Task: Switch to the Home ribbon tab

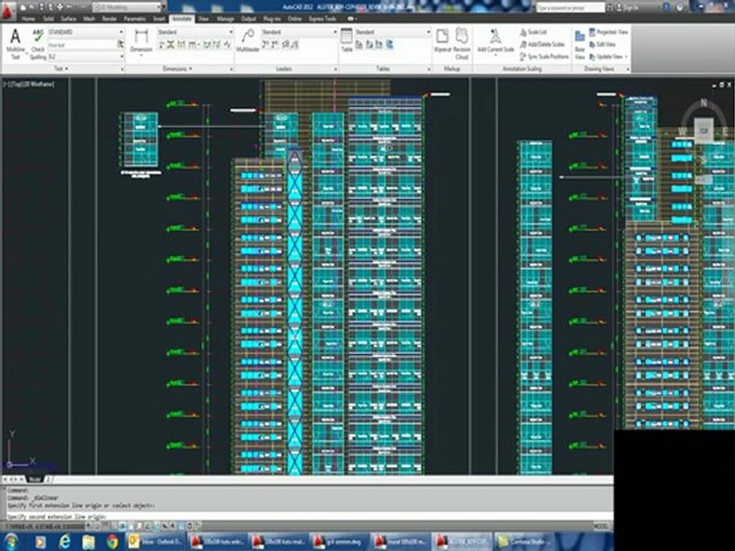Action: click(x=28, y=18)
